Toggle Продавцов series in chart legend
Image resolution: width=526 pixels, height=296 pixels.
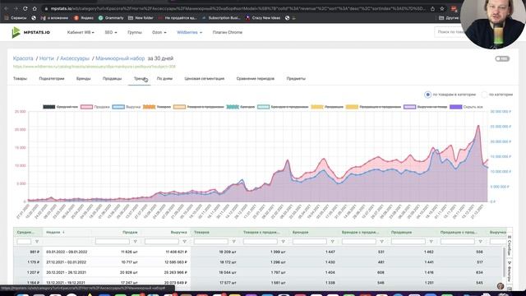pos(327,107)
